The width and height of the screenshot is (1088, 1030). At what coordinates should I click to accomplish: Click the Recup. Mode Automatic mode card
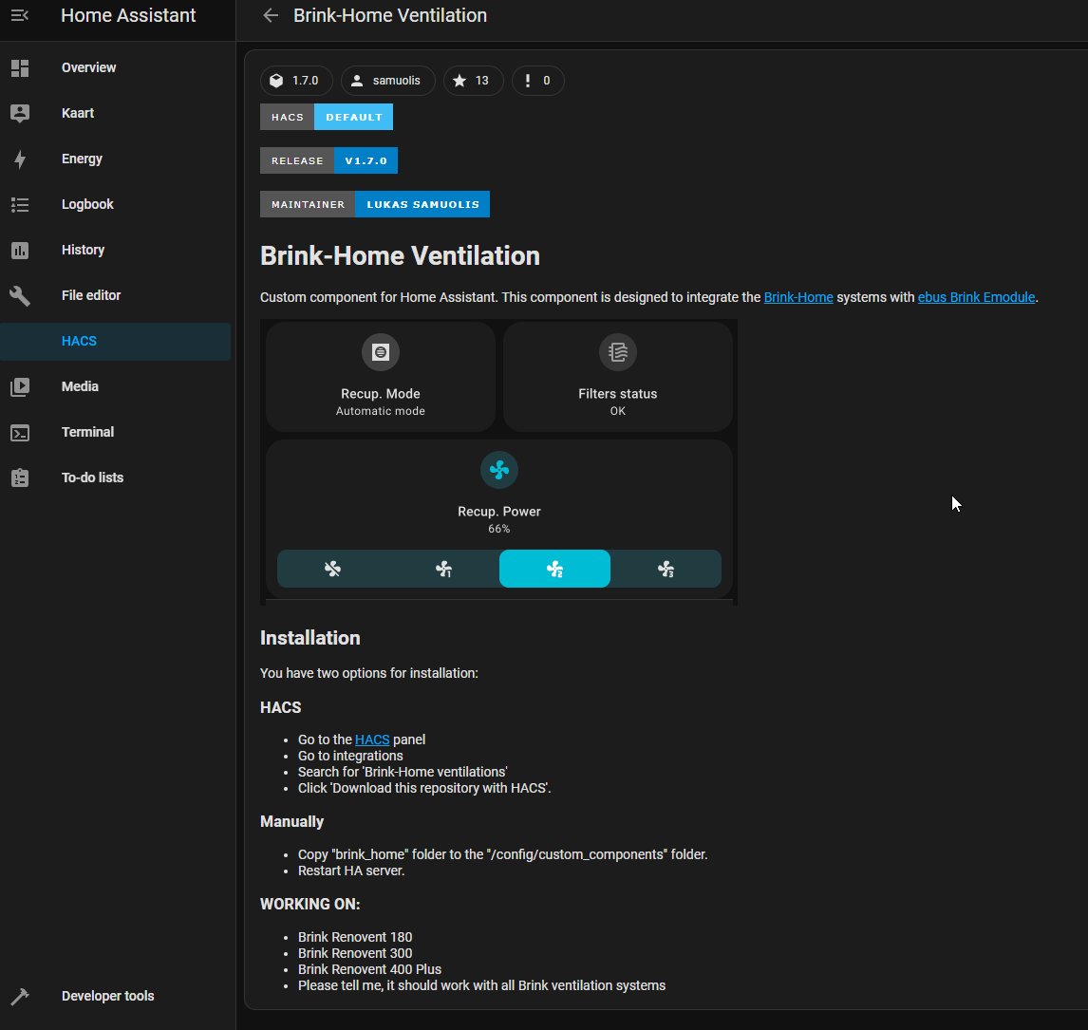(381, 377)
